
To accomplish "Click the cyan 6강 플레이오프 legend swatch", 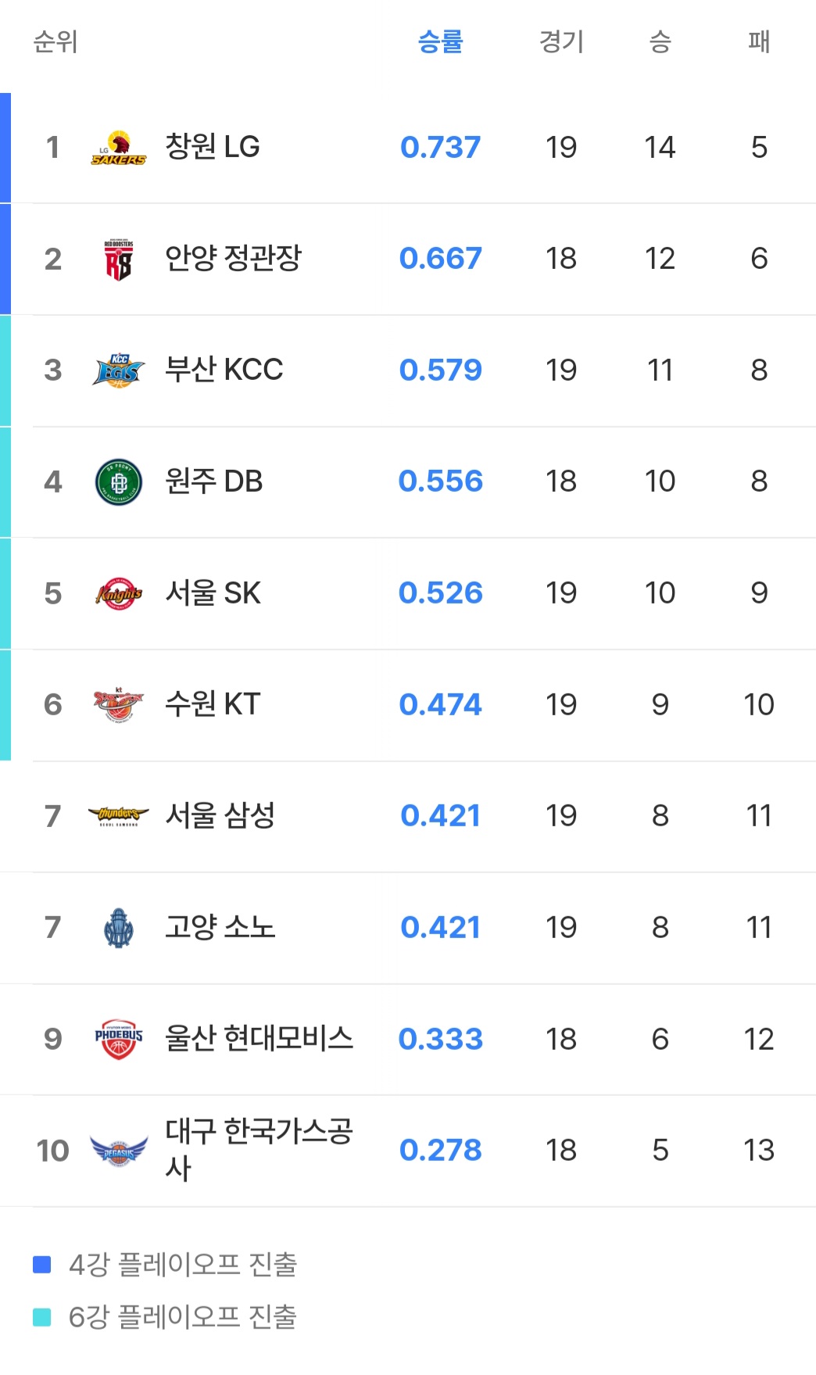I will [x=42, y=1317].
